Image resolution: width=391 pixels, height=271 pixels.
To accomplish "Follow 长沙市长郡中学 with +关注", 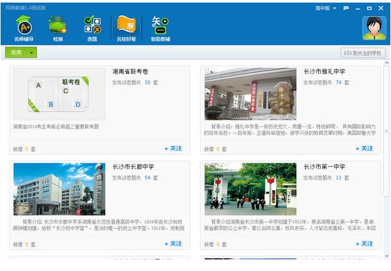I will tap(173, 244).
